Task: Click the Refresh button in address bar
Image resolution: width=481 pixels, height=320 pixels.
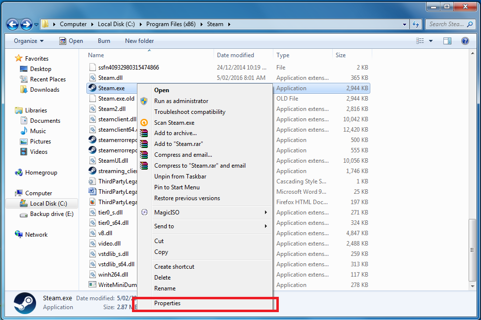Action: click(x=416, y=24)
